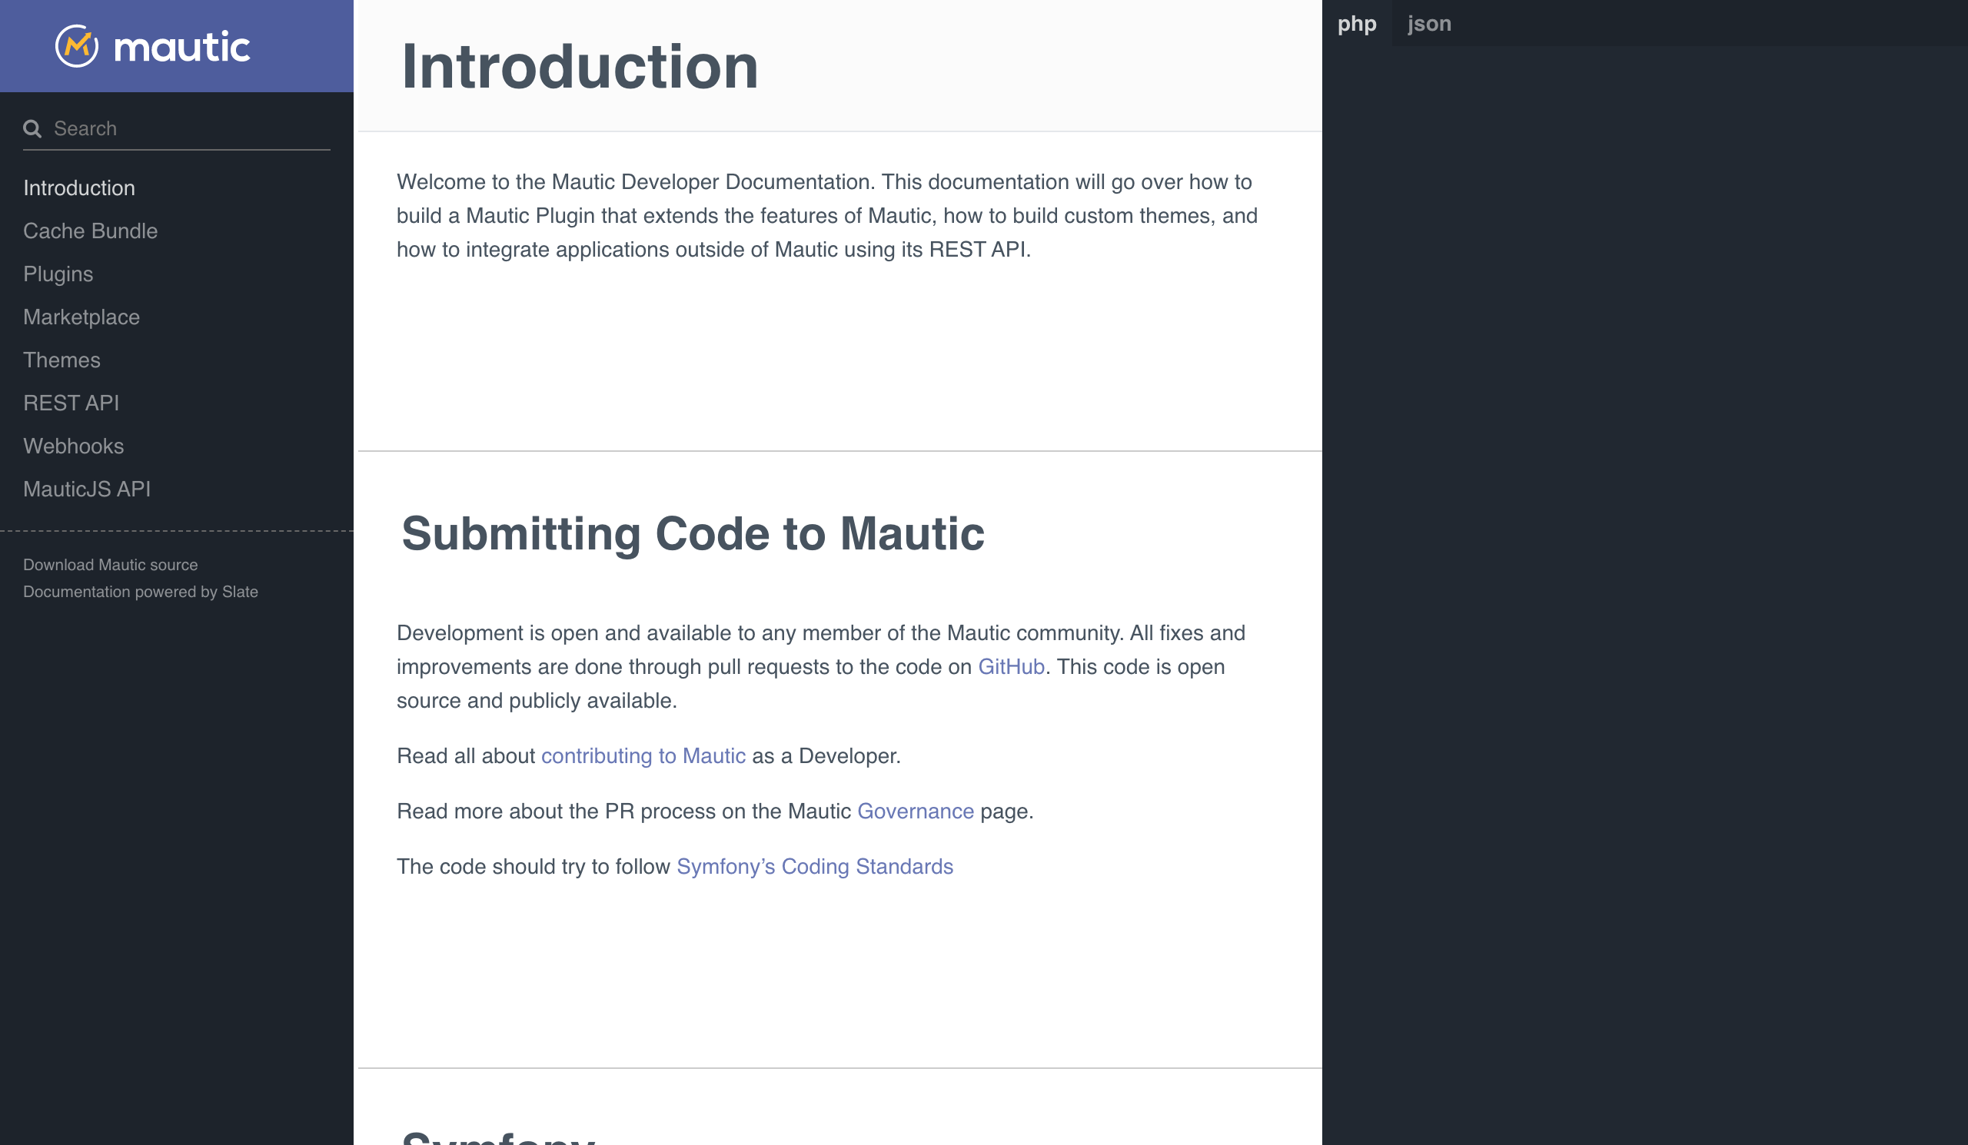The image size is (1968, 1145).
Task: Navigate to Marketplace section
Action: [x=81, y=317]
